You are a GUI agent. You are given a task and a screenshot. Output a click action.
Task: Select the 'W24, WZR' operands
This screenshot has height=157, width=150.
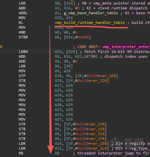pyautogui.click(x=64, y=95)
